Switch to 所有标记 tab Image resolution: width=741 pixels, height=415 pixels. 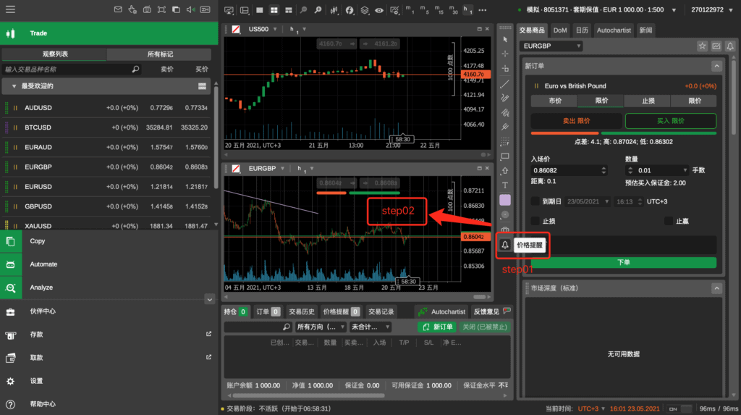point(160,54)
